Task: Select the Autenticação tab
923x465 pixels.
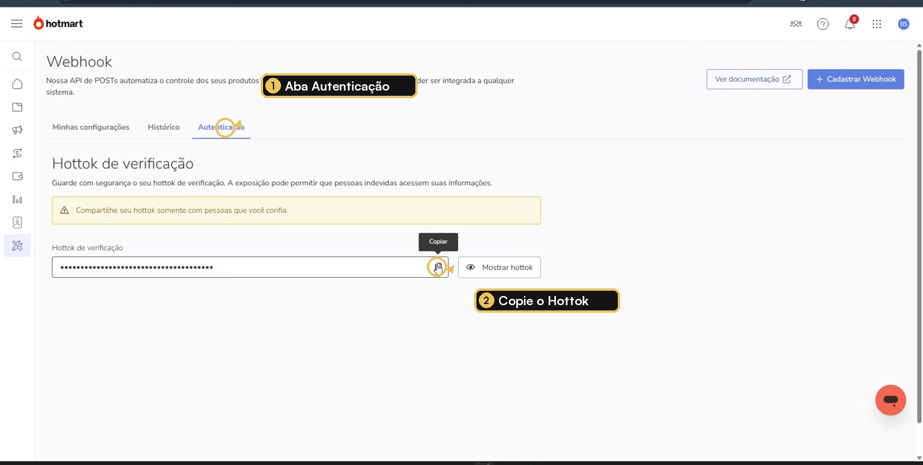Action: point(222,127)
